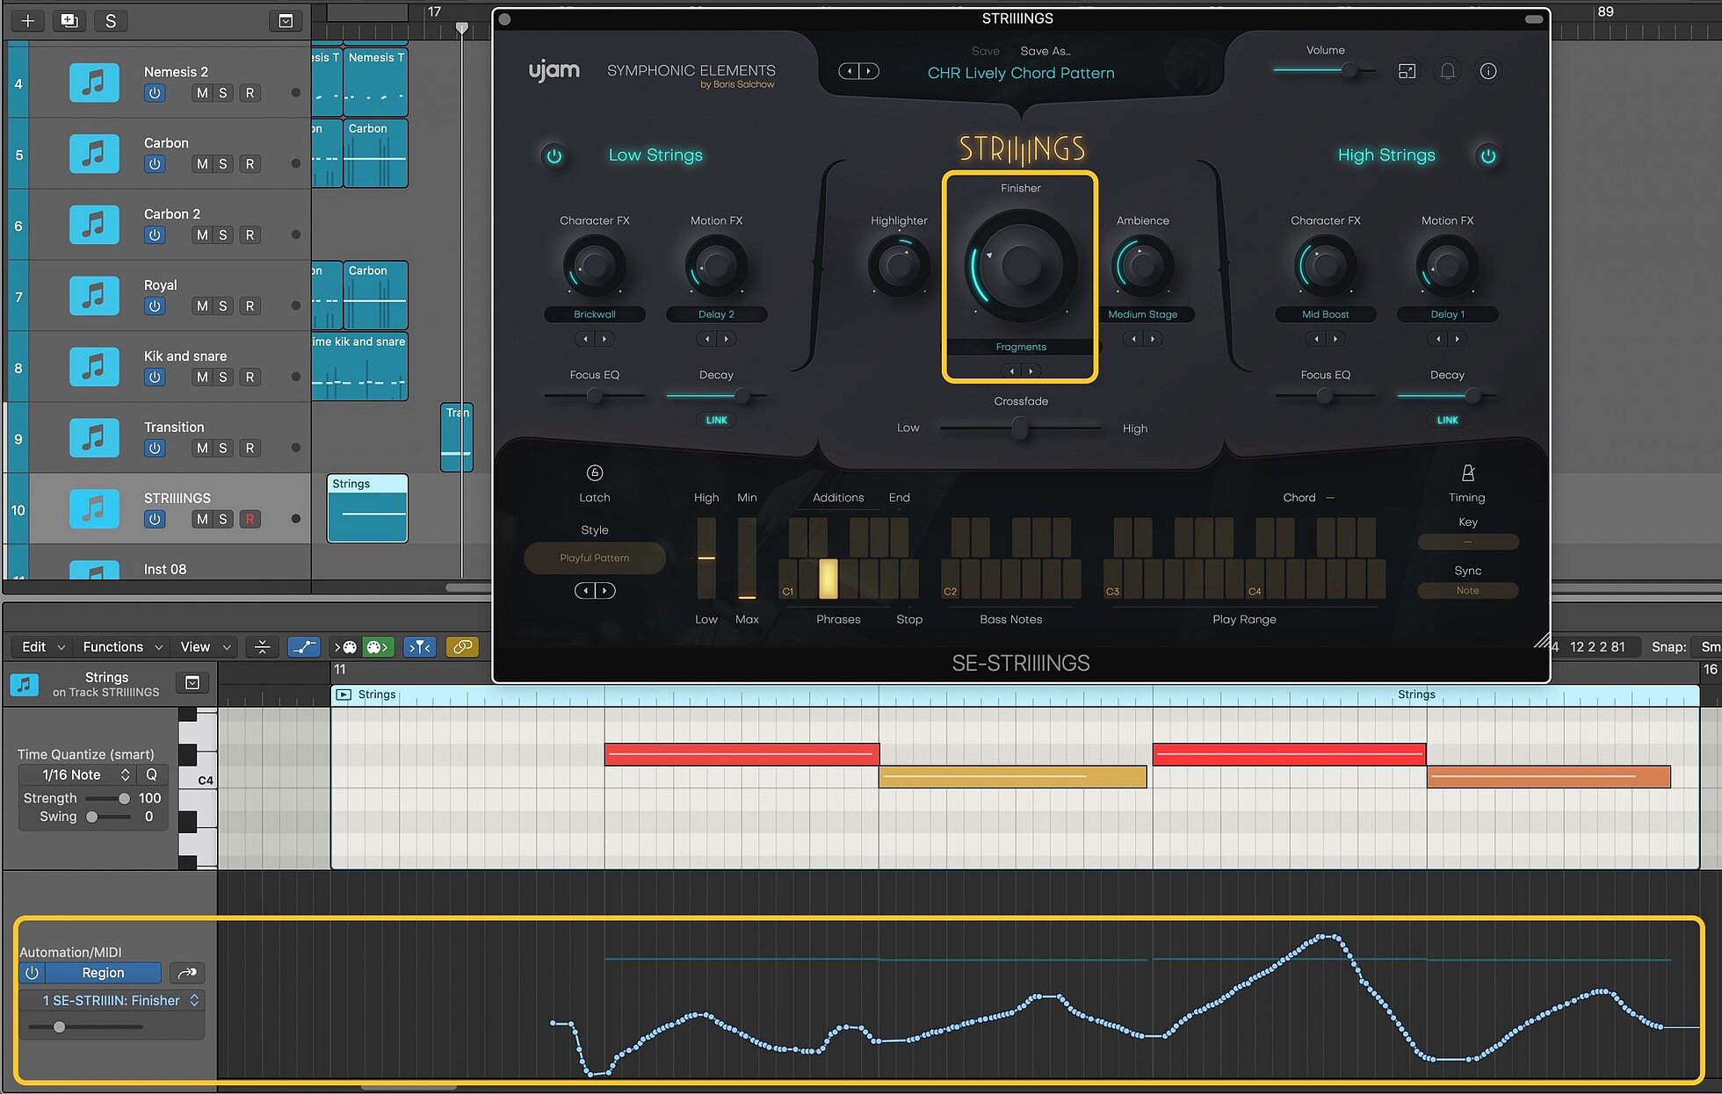Image resolution: width=1722 pixels, height=1094 pixels.
Task: Open the Delay 2 Motion FX selector
Action: (x=716, y=314)
